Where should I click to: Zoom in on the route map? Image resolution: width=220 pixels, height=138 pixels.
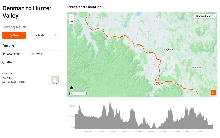coord(72,16)
